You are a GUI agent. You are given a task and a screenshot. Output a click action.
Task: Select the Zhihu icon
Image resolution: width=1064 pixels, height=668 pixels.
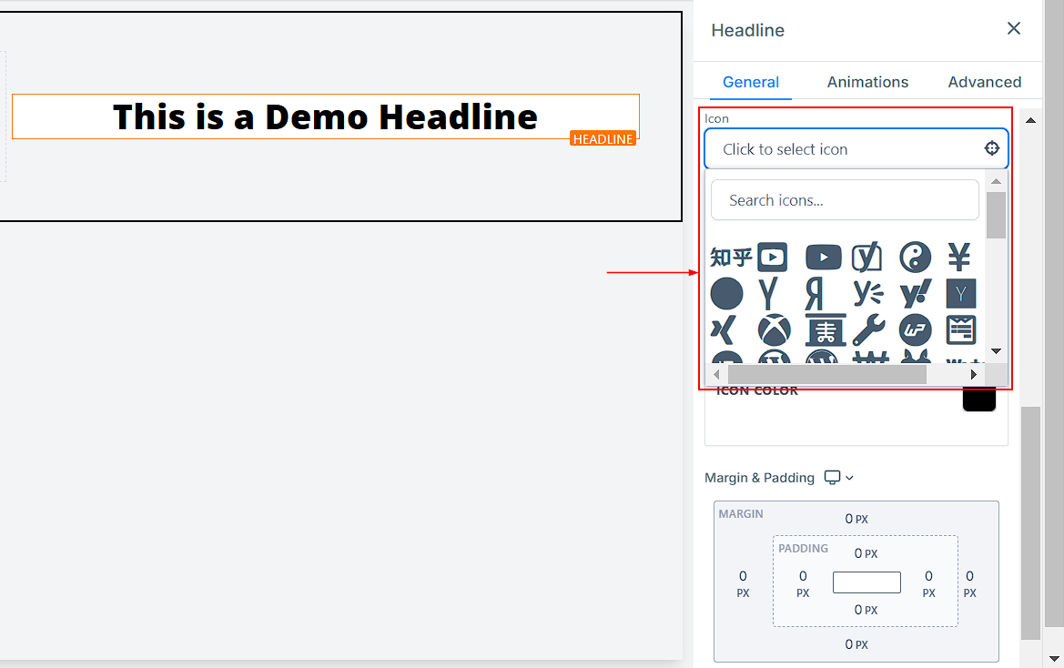(x=731, y=258)
